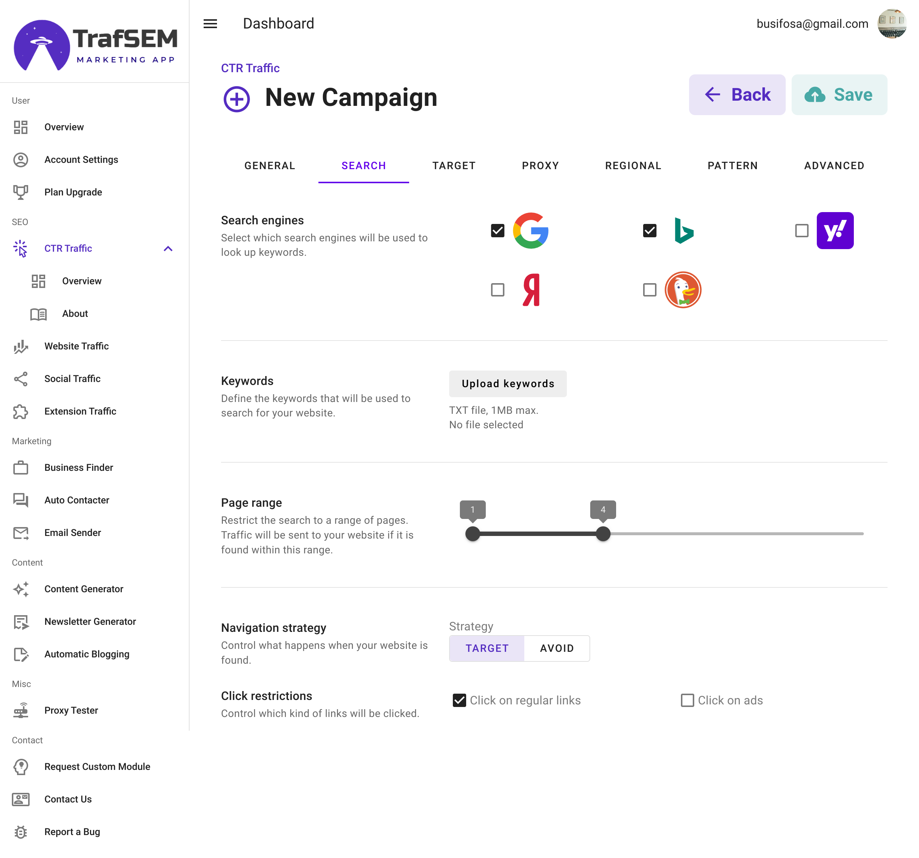Enable the Yahoo search engine checkbox

click(802, 231)
